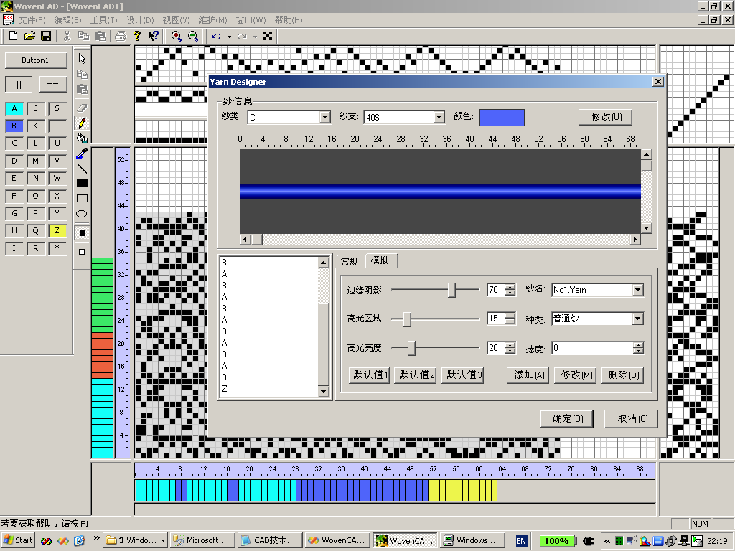Click the 默认值1 preset button

370,375
